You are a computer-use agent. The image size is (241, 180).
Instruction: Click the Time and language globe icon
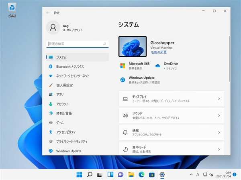(x=51, y=113)
